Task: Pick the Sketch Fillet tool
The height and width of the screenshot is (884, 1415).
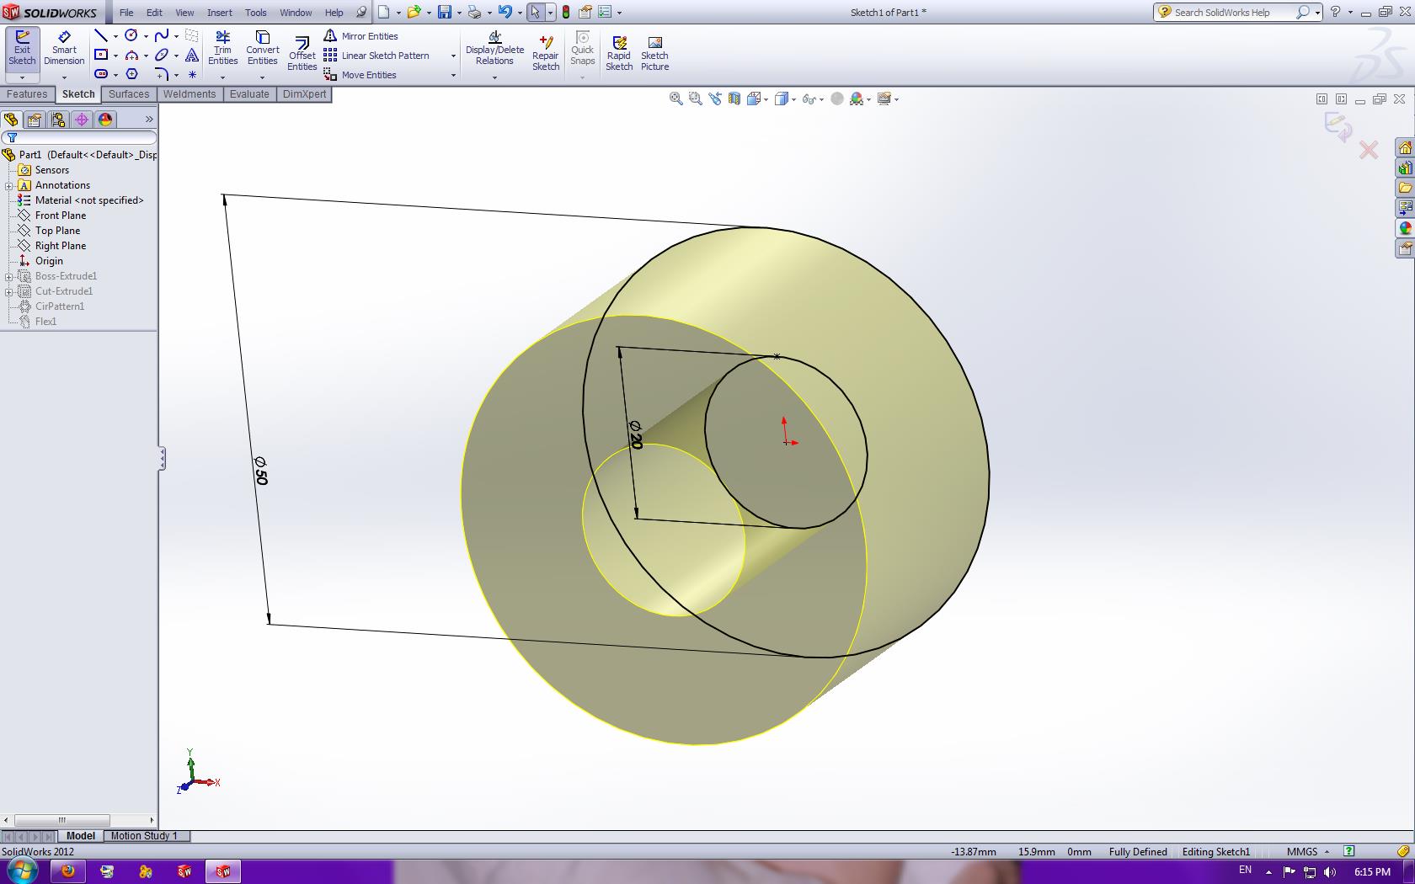Action: [162, 74]
